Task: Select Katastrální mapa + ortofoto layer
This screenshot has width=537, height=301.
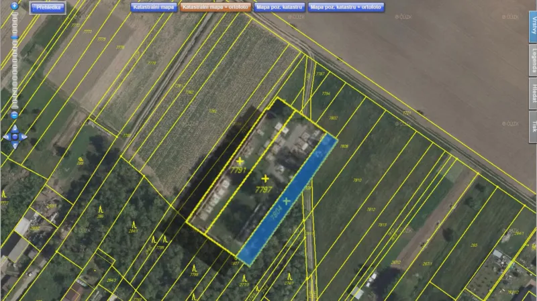Action: coord(215,7)
